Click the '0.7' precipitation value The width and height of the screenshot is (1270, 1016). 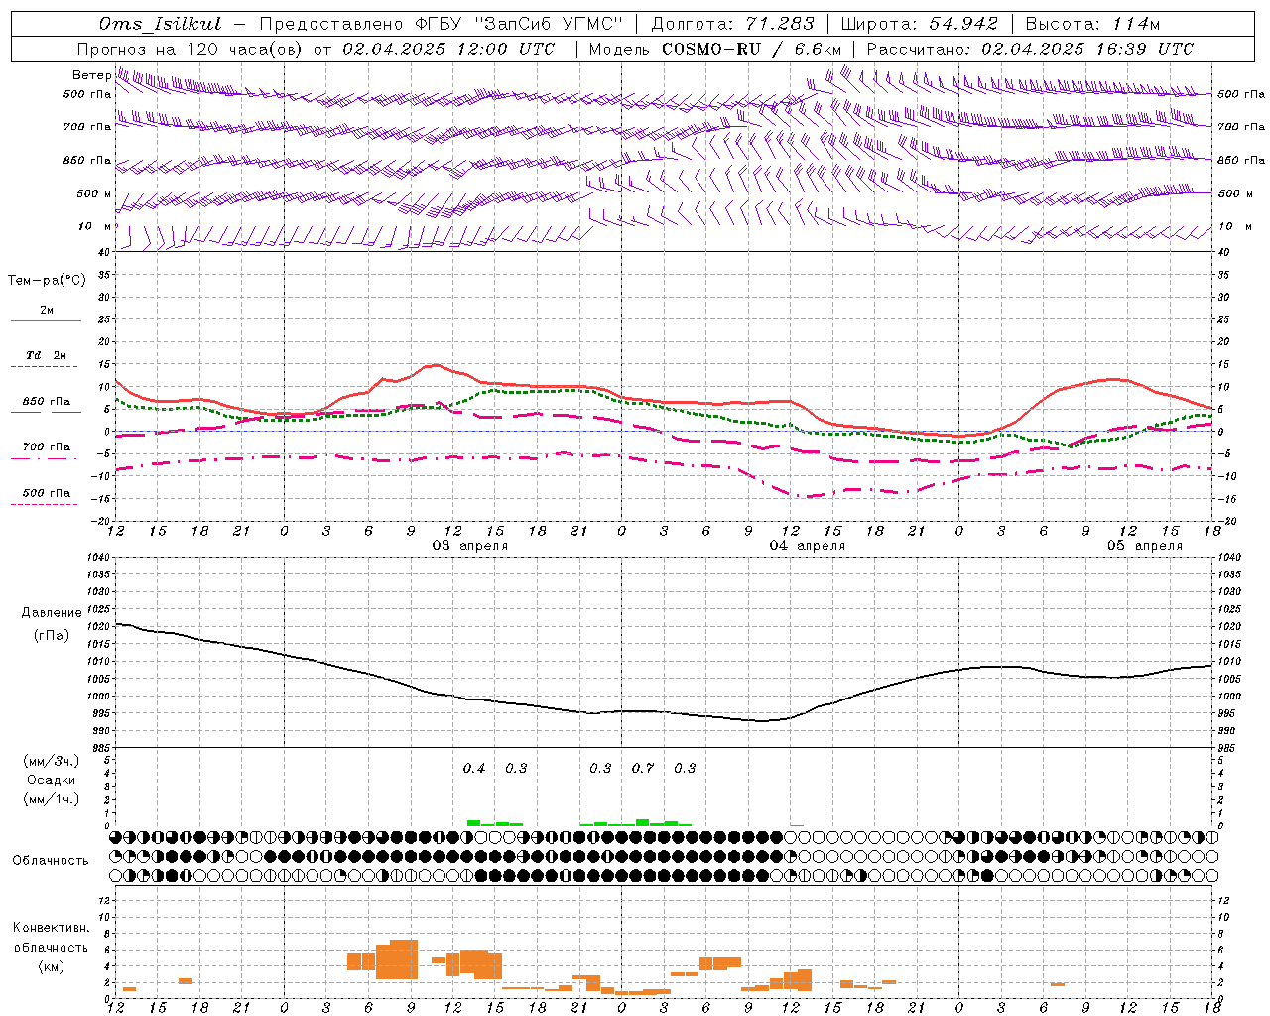coord(643,769)
